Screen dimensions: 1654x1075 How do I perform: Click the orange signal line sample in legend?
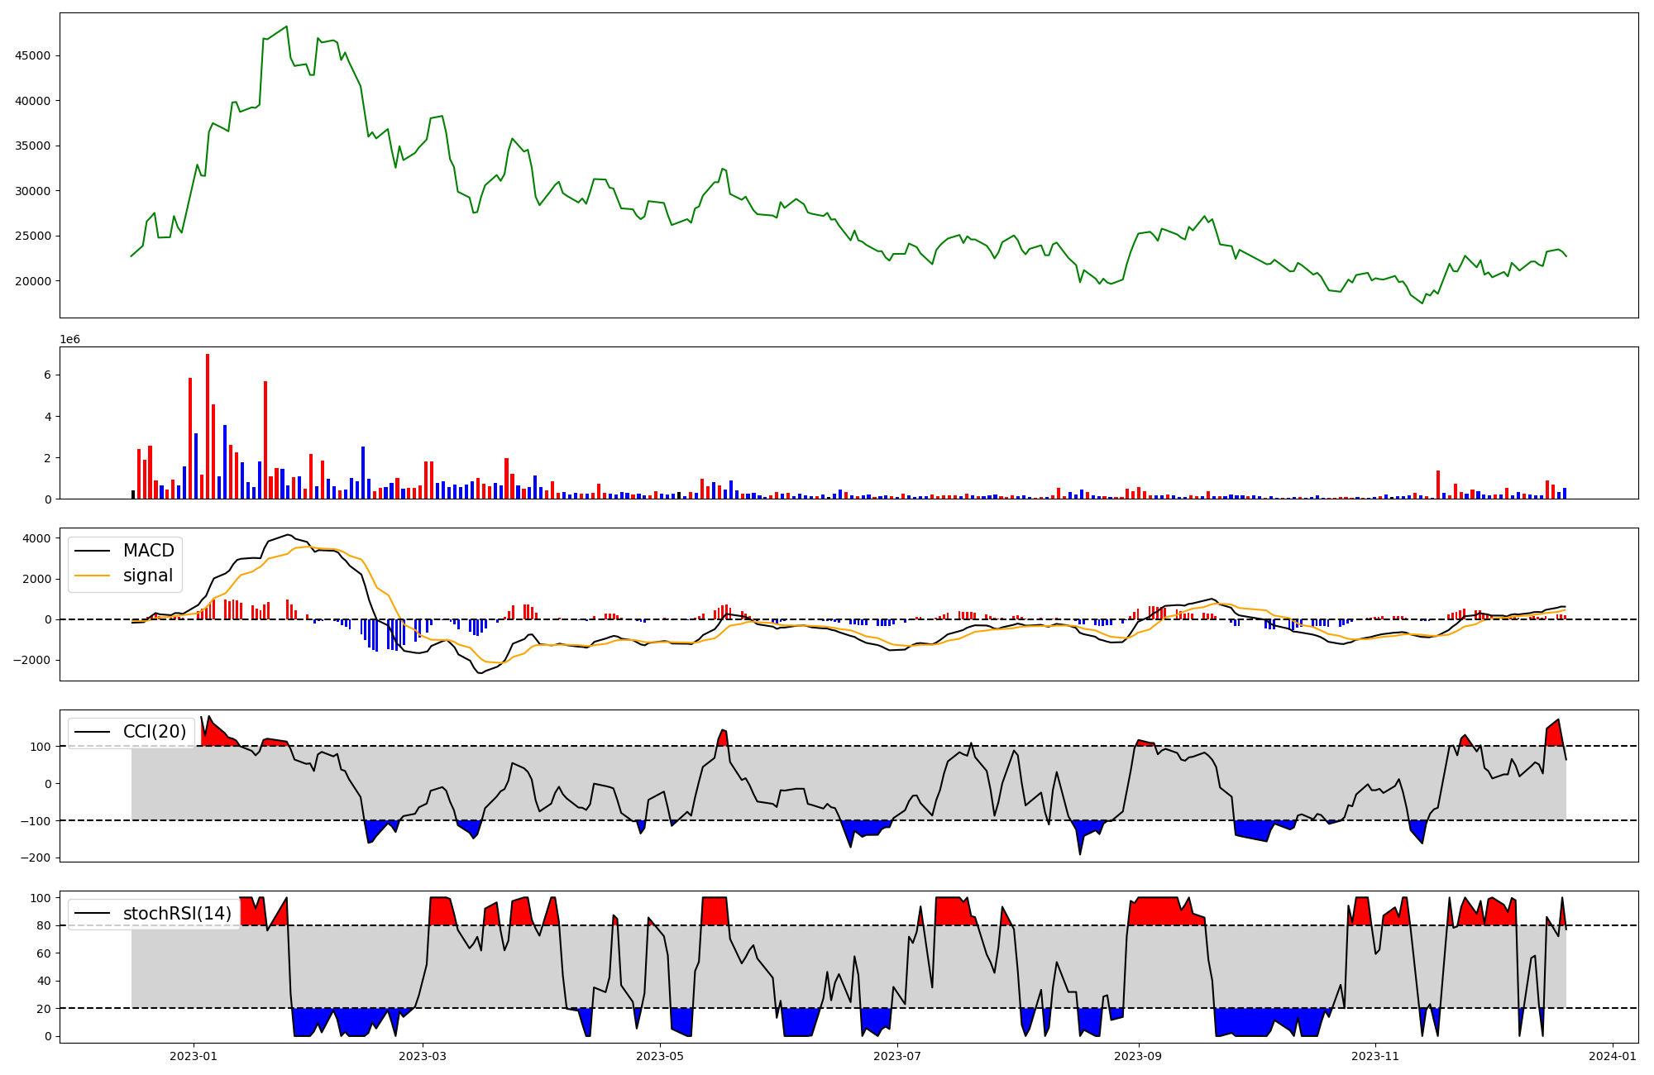pyautogui.click(x=93, y=576)
